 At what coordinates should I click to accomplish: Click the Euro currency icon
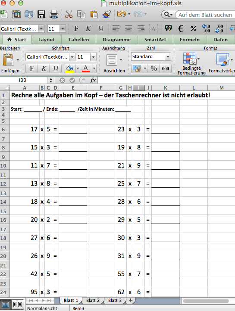(x=181, y=29)
